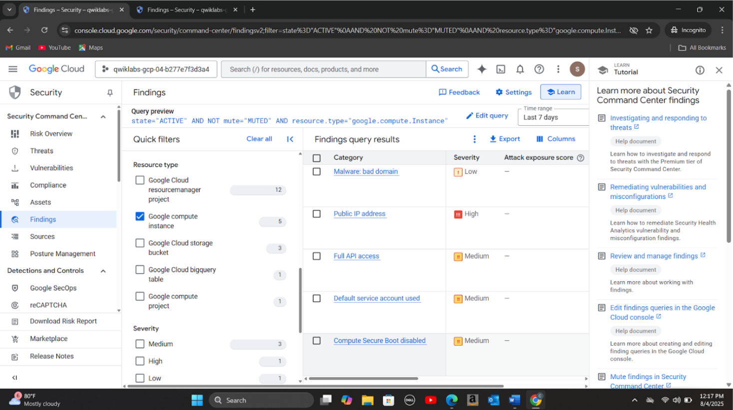Pin the Security navigation panel
Image resolution: width=733 pixels, height=410 pixels.
point(110,93)
